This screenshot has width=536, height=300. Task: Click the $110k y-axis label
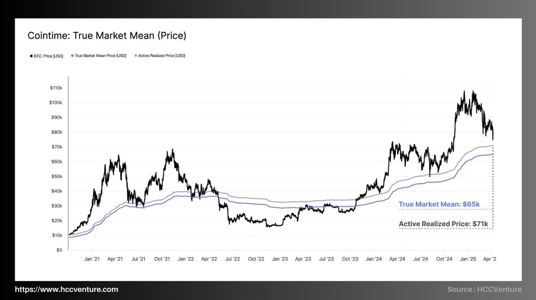click(56, 88)
